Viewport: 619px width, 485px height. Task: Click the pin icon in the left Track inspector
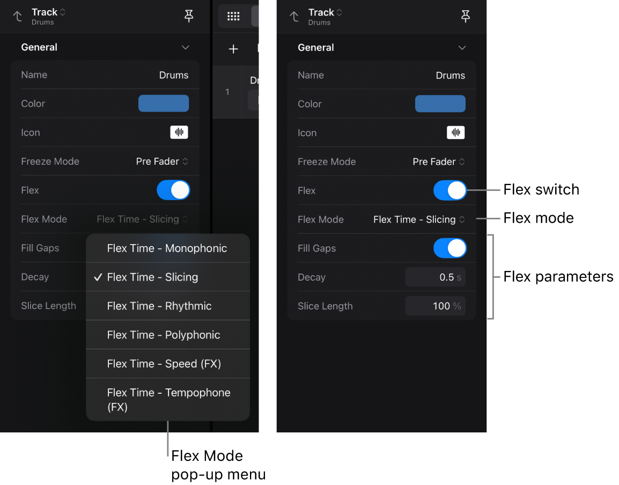(x=189, y=16)
